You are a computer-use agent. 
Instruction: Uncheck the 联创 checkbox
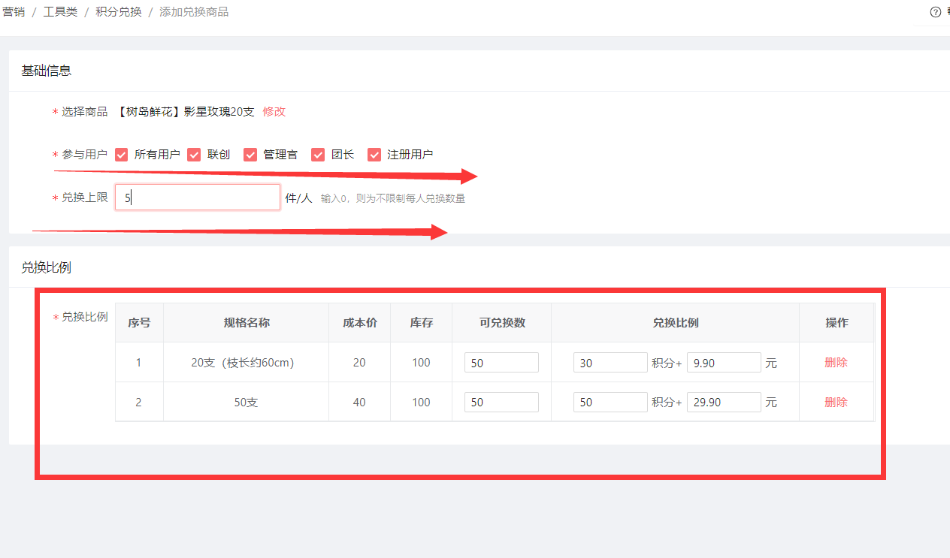(x=195, y=155)
